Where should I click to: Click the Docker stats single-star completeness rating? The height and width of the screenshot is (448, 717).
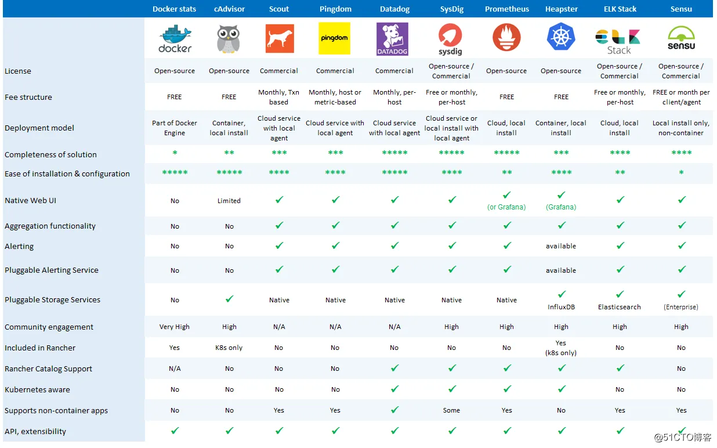[x=175, y=153]
